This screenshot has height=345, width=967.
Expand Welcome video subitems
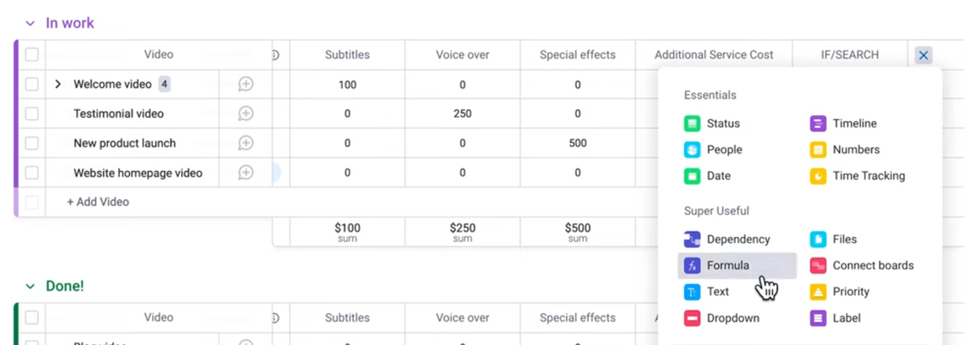(58, 85)
